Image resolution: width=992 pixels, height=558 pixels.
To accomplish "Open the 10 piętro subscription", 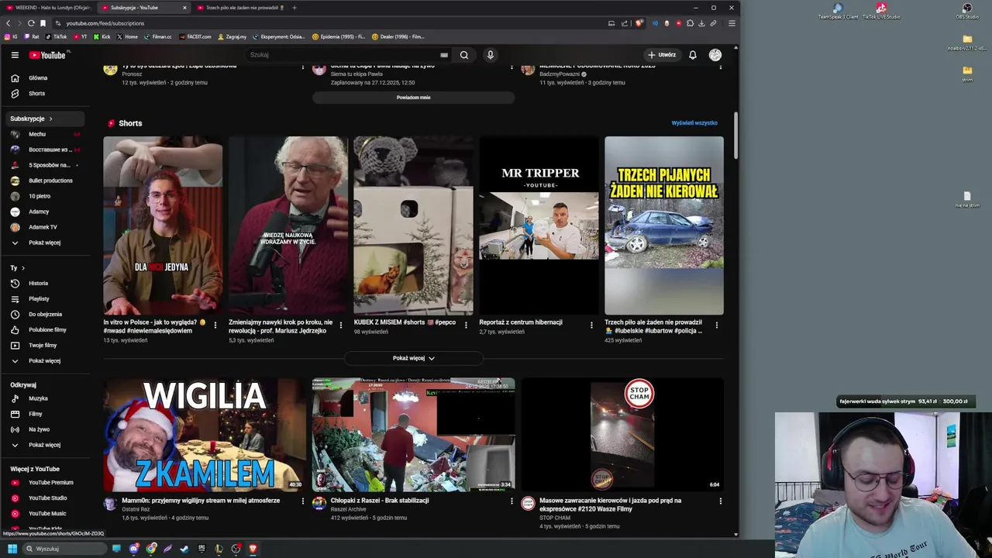I will (x=46, y=196).
